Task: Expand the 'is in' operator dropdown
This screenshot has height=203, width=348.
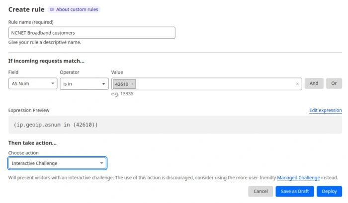Action: tap(85, 84)
